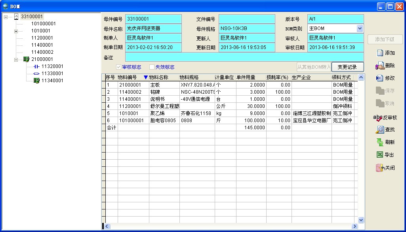Click the 导出 (Export) Excel icon
Viewport: 406px width, 232px height.
[380, 155]
